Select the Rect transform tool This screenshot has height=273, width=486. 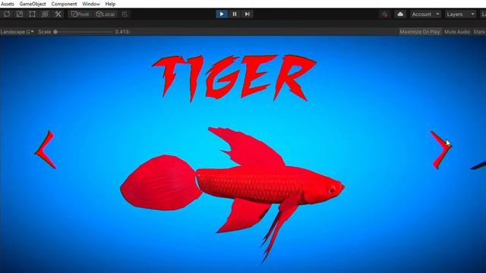point(32,14)
